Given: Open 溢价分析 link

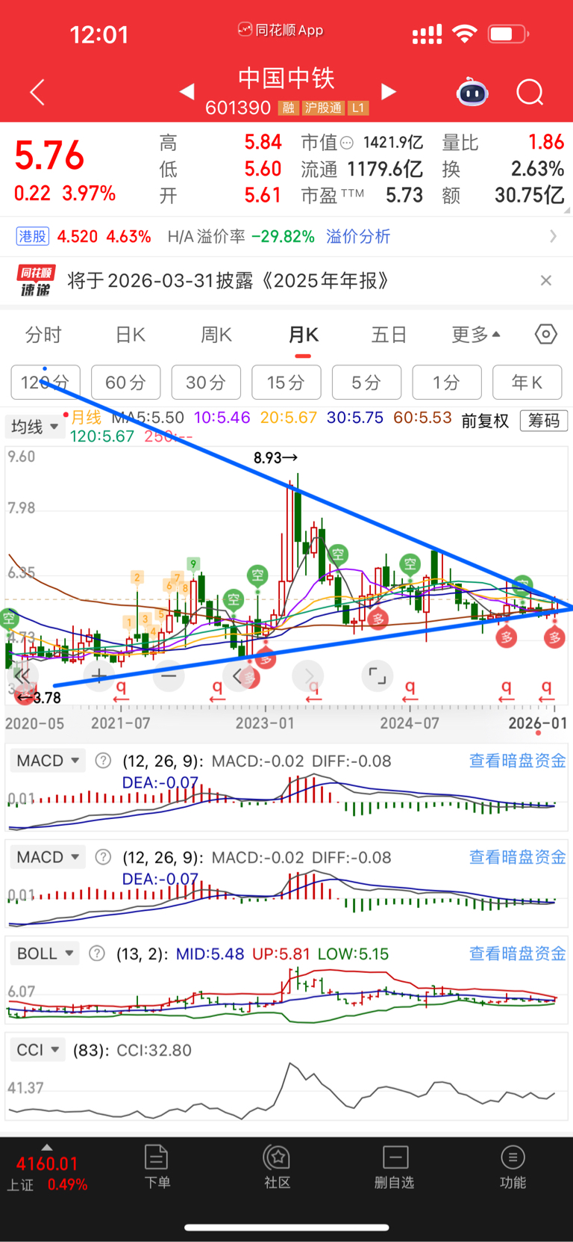Looking at the screenshot, I should (358, 236).
